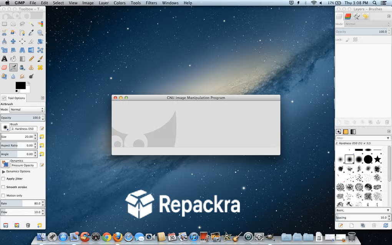Select the Clone stamp tool
392x245 pixels.
point(31,68)
